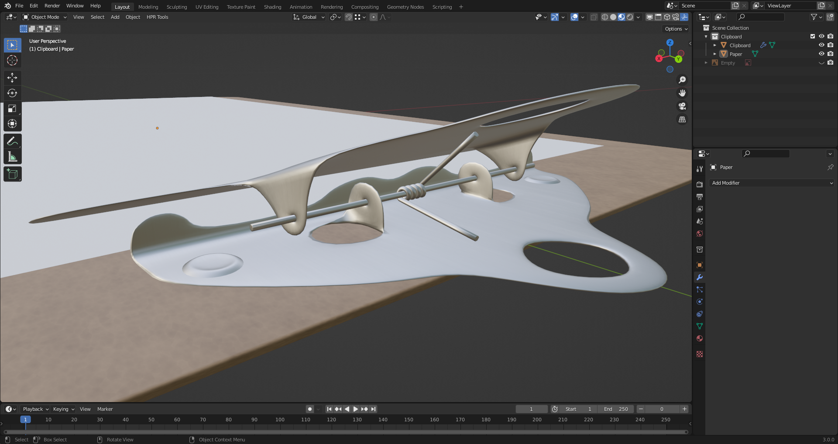Toggle the Clipboard collection checkbox
Image resolution: width=838 pixels, height=444 pixels.
pyautogui.click(x=812, y=37)
